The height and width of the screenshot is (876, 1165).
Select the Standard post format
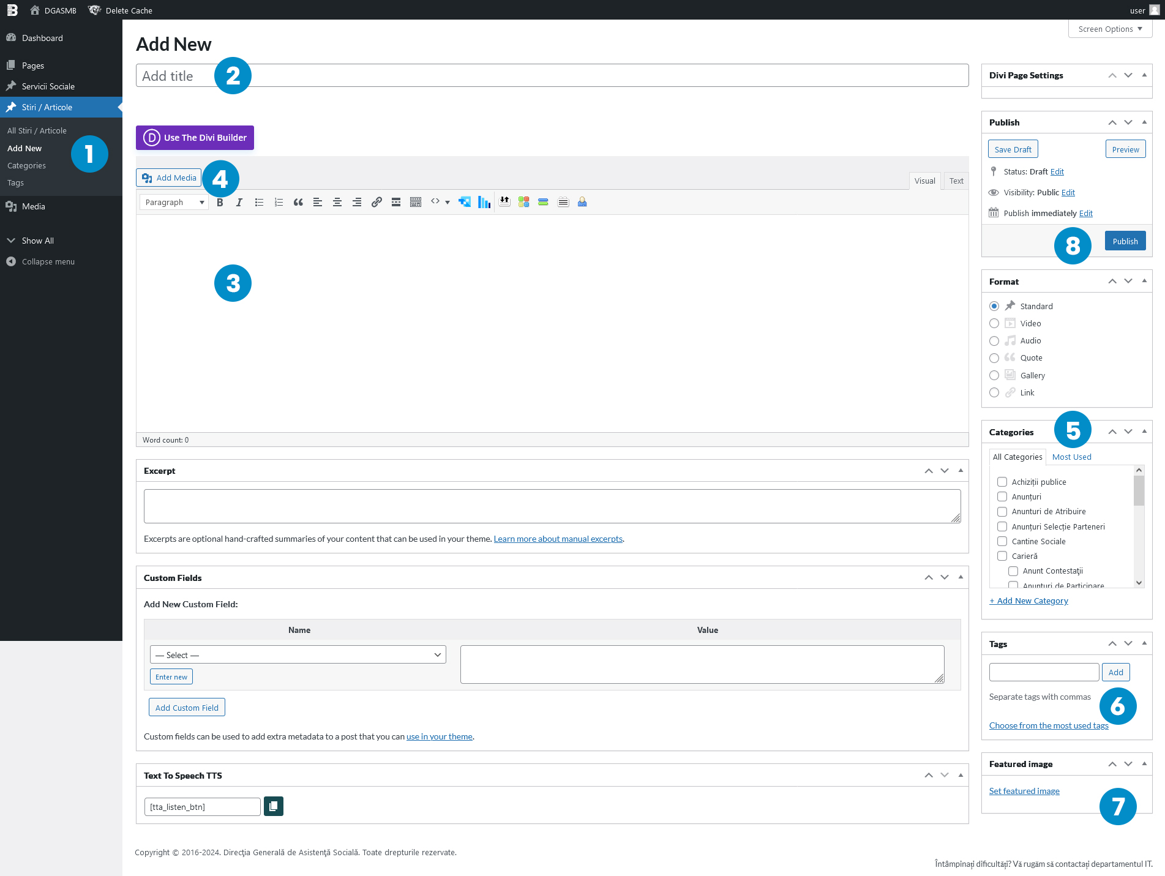coord(994,306)
